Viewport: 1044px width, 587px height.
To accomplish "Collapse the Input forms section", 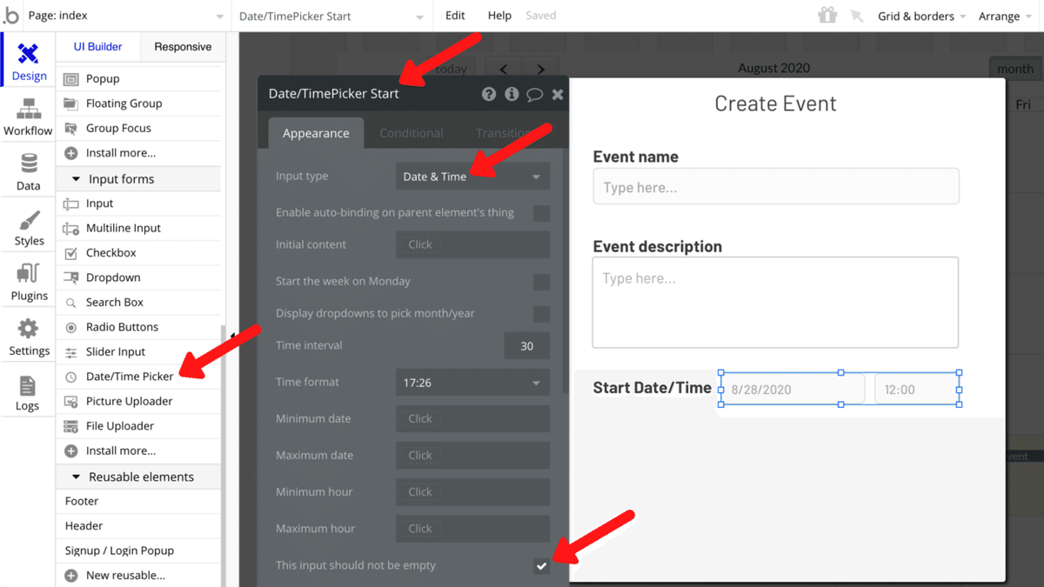I will click(x=138, y=179).
